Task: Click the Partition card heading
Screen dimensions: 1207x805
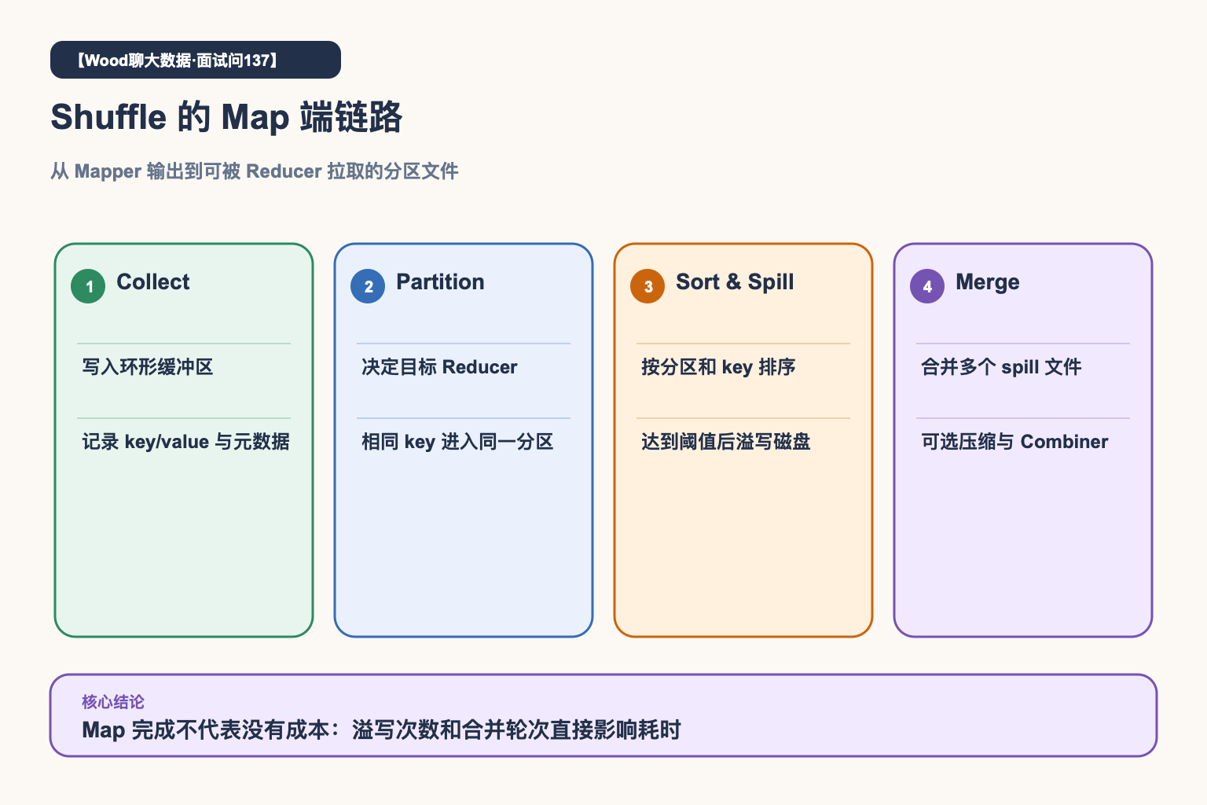Action: [x=440, y=282]
